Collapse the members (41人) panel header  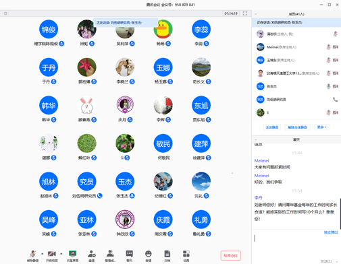tap(255, 14)
